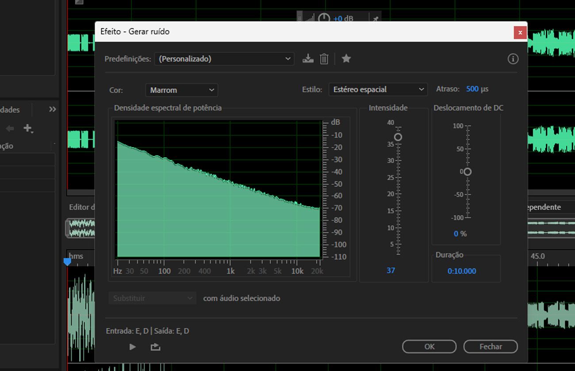Open the disabled Substituir dropdown
The height and width of the screenshot is (371, 575).
152,298
